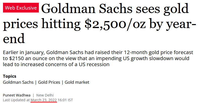This screenshot has height=103, width=198.
Task: Click "sees gold" in the headline
Action: [162, 9]
